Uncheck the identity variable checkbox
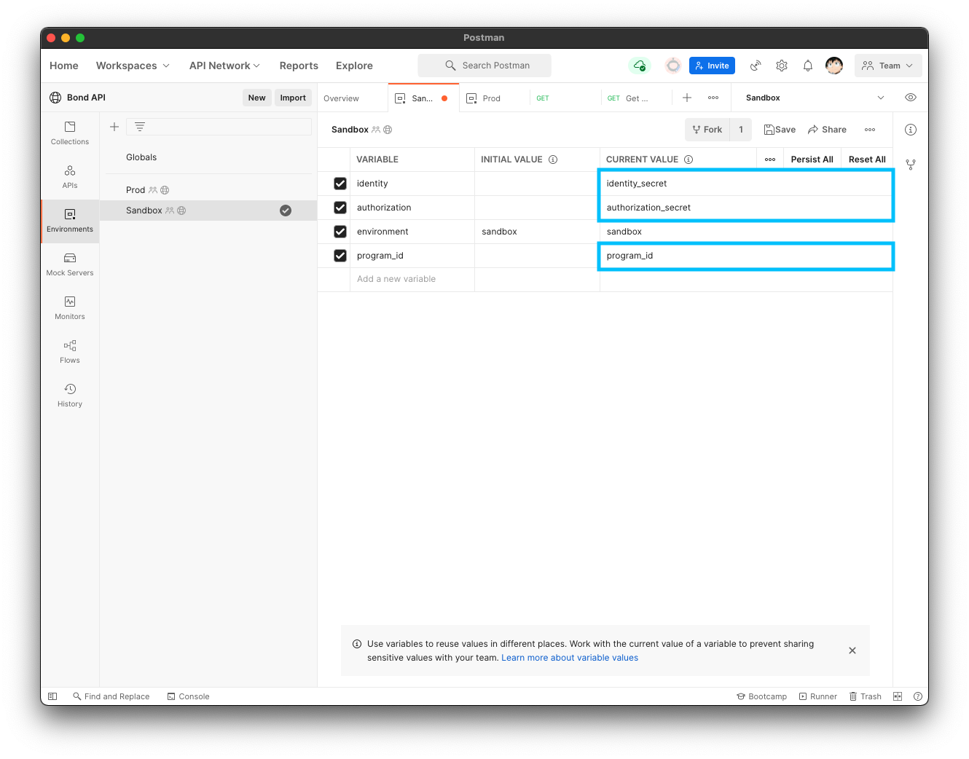The height and width of the screenshot is (759, 969). (340, 184)
